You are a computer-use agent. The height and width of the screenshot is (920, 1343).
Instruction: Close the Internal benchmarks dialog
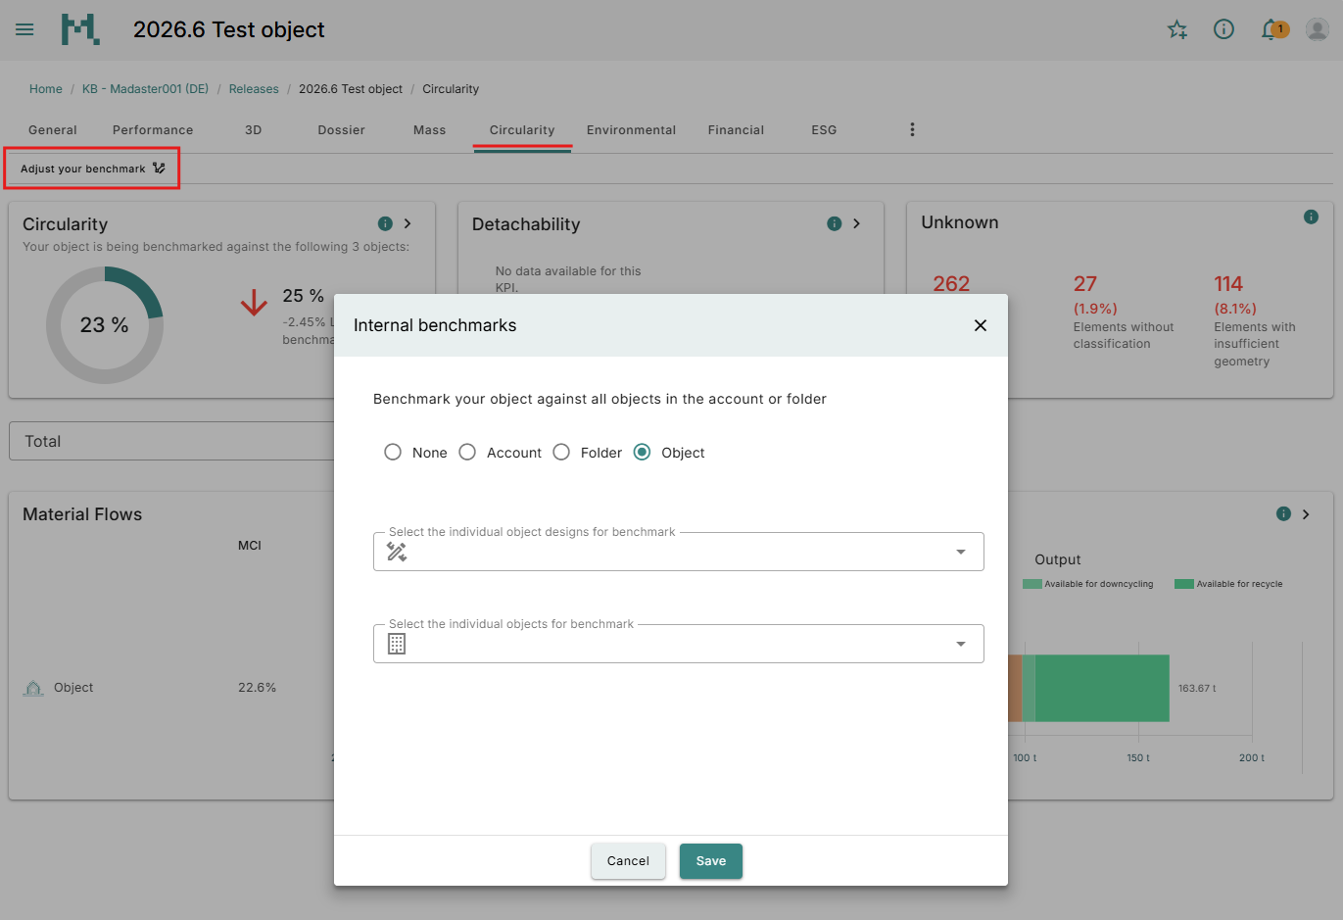[x=981, y=325]
